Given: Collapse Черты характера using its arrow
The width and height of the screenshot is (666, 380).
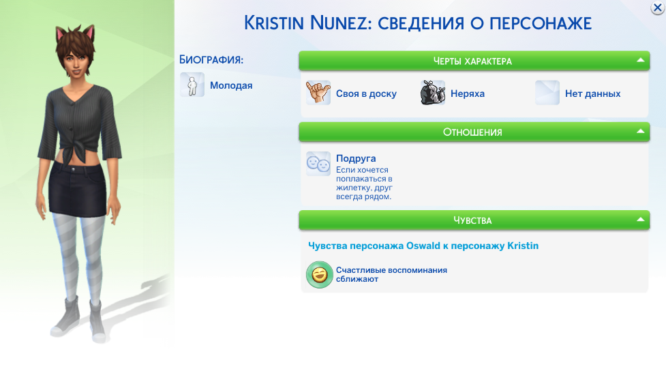Looking at the screenshot, I should (640, 61).
